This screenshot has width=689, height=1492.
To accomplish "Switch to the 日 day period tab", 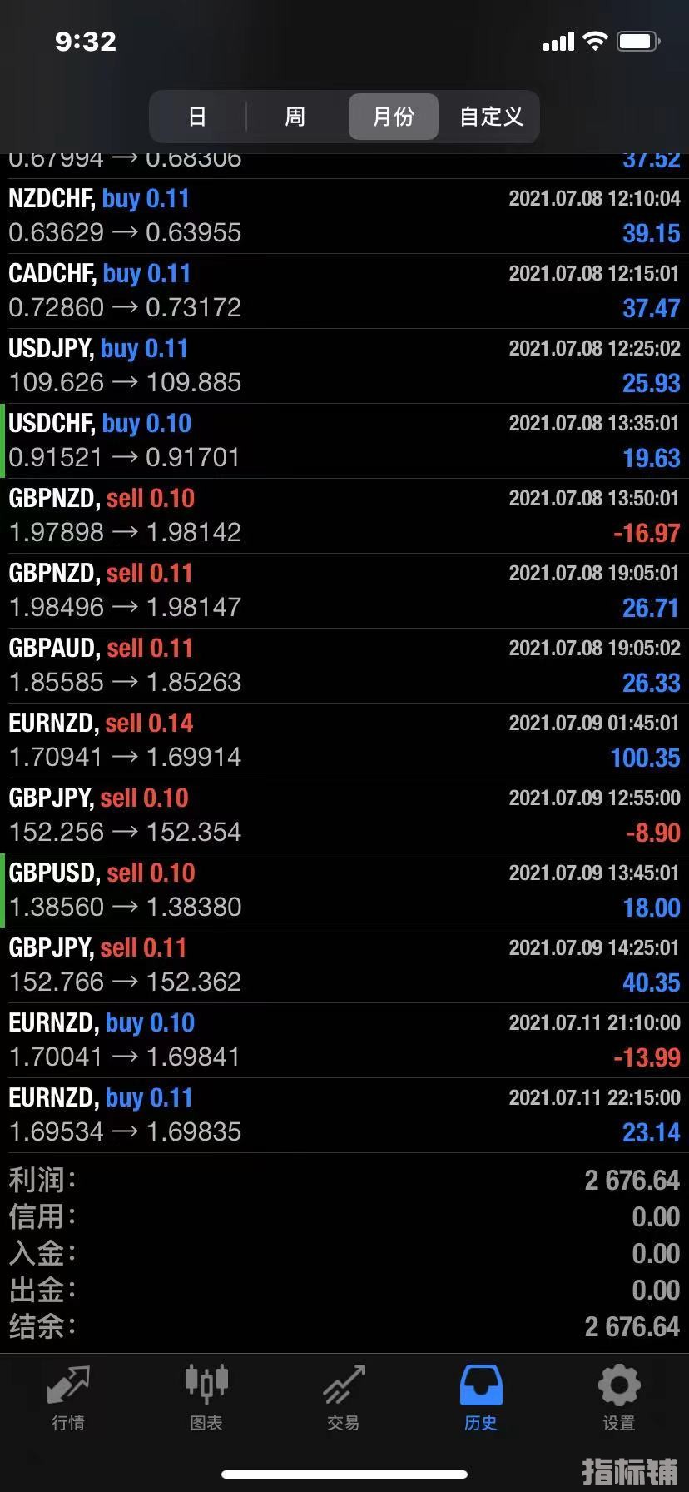I will (x=197, y=116).
